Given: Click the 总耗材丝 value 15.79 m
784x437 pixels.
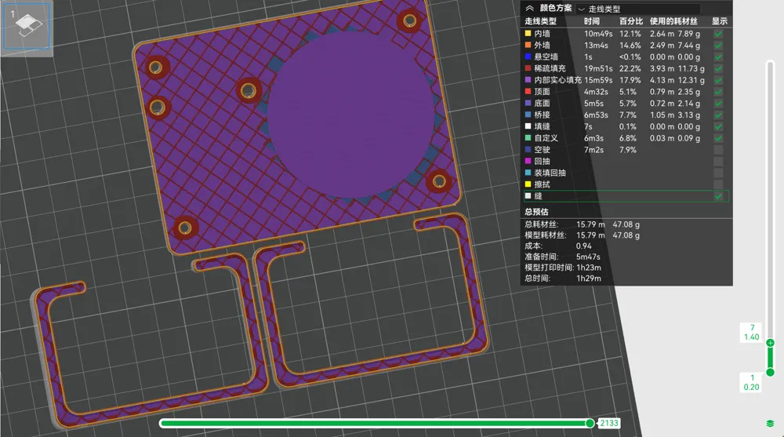Looking at the screenshot, I should coord(590,224).
